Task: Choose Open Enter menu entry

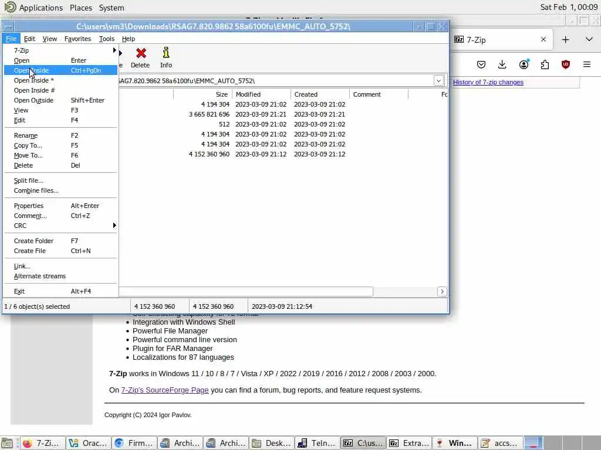Action: (x=60, y=60)
